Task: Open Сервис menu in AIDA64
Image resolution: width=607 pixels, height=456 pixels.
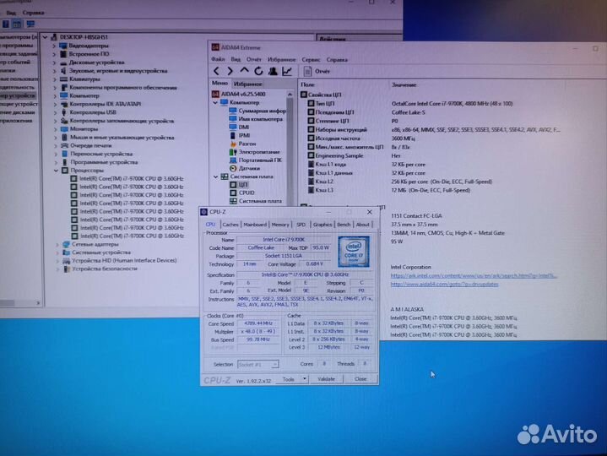Action: pos(311,60)
